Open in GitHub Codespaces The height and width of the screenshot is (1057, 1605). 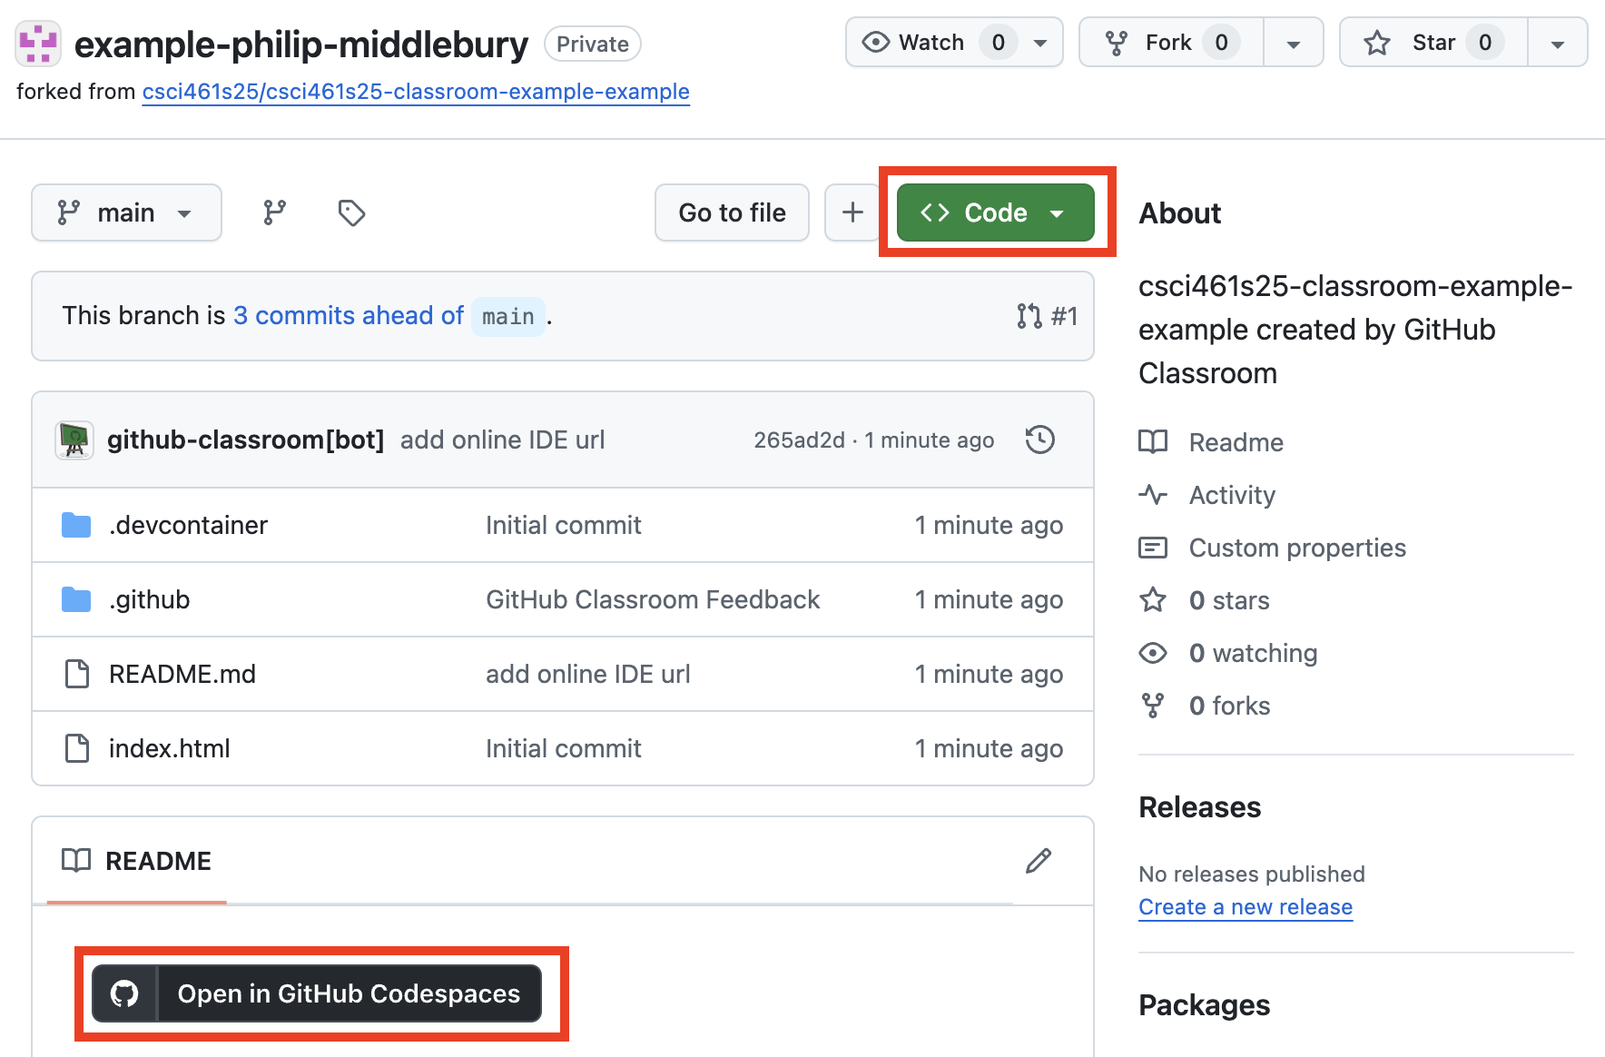point(317,993)
